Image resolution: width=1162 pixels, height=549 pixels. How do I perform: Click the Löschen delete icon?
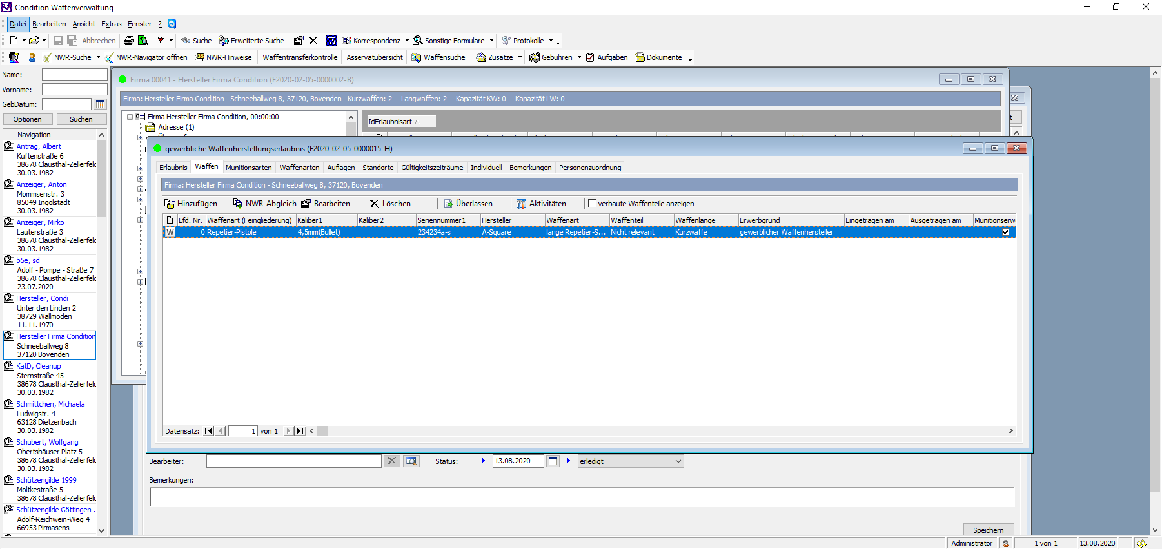pyautogui.click(x=374, y=204)
